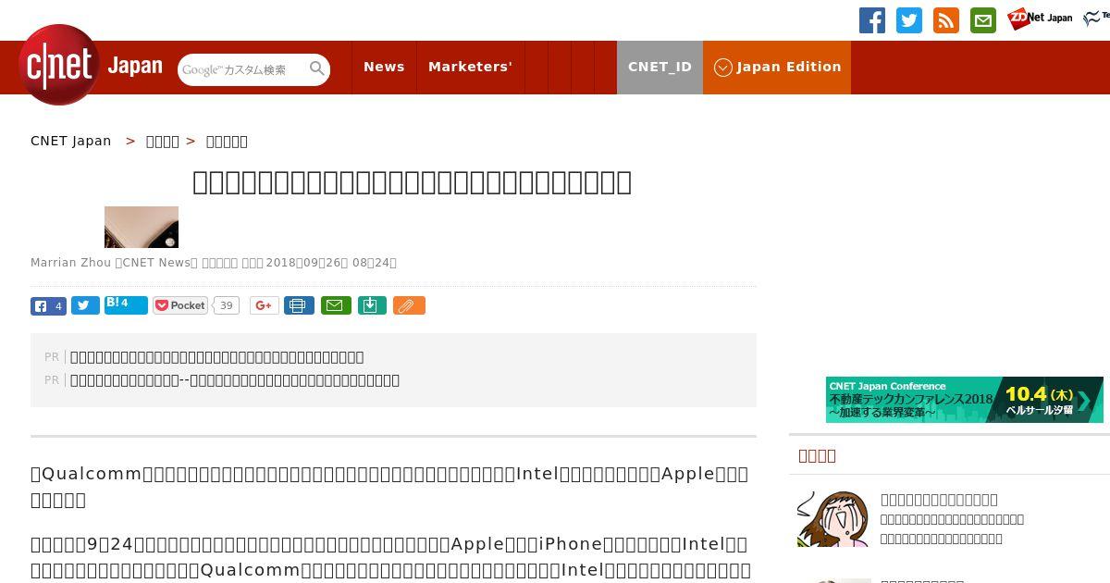Viewport: 1110px width, 583px height.
Task: Expand the Japan Edition selector
Action: 777,67
